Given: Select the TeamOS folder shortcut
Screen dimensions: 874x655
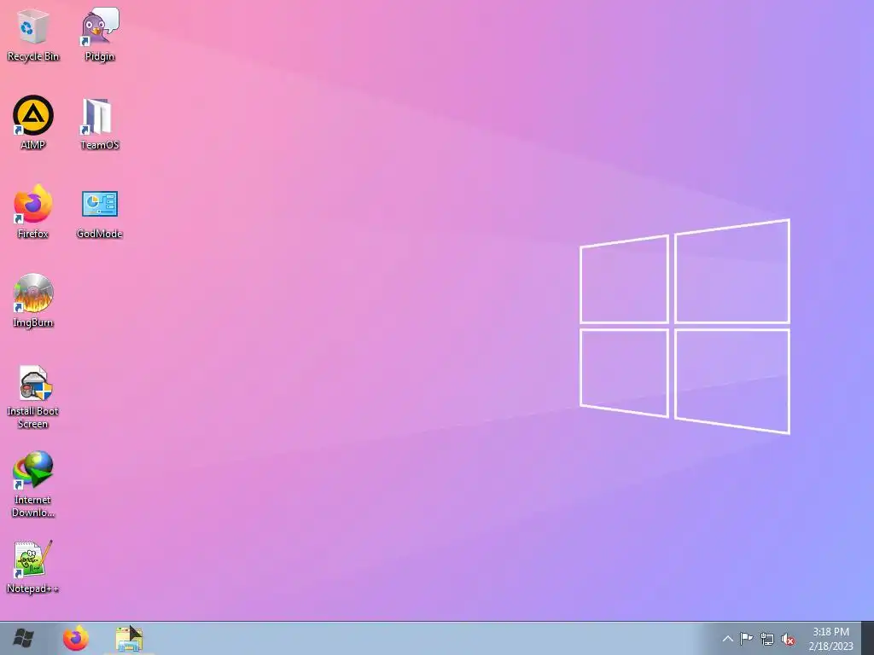Looking at the screenshot, I should point(100,123).
